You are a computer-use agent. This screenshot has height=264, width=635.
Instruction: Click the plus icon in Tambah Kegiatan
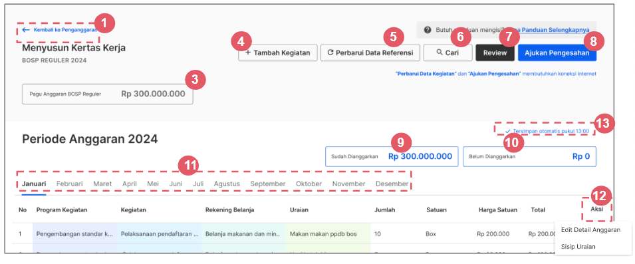(248, 53)
